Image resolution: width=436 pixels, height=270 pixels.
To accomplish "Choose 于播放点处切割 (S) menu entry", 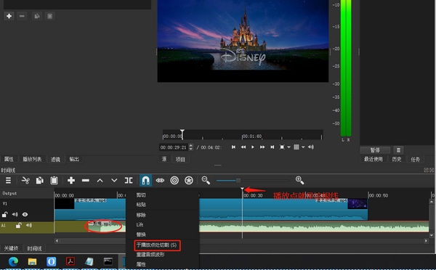I will pos(156,245).
